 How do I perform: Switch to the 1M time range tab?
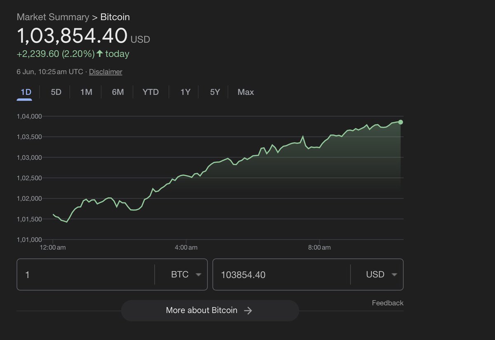point(86,92)
